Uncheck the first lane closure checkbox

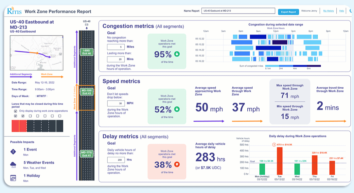pyautogui.click(x=15, y=116)
